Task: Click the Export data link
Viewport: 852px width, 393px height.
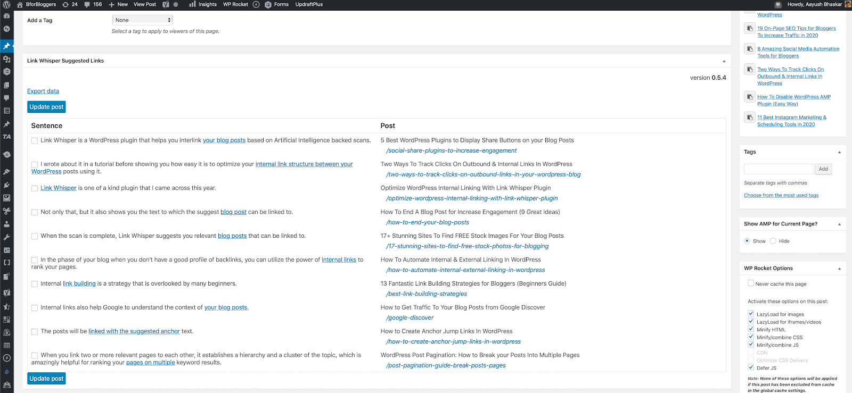Action: pos(43,91)
